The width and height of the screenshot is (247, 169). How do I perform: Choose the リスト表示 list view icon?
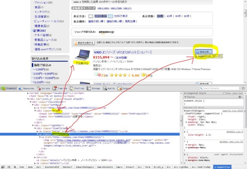pyautogui.click(x=91, y=16)
